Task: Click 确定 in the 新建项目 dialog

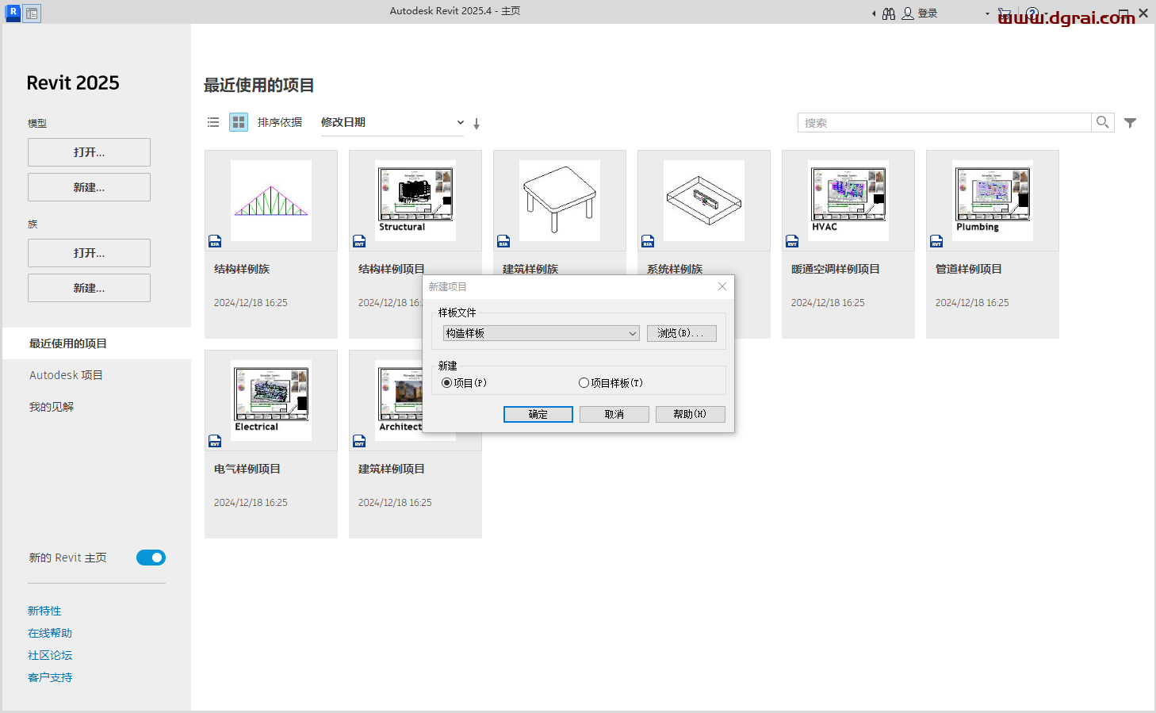Action: [538, 414]
